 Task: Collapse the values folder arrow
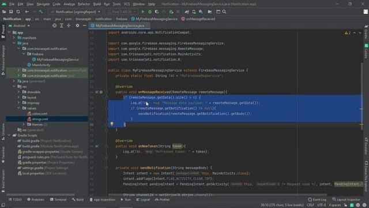point(19,108)
